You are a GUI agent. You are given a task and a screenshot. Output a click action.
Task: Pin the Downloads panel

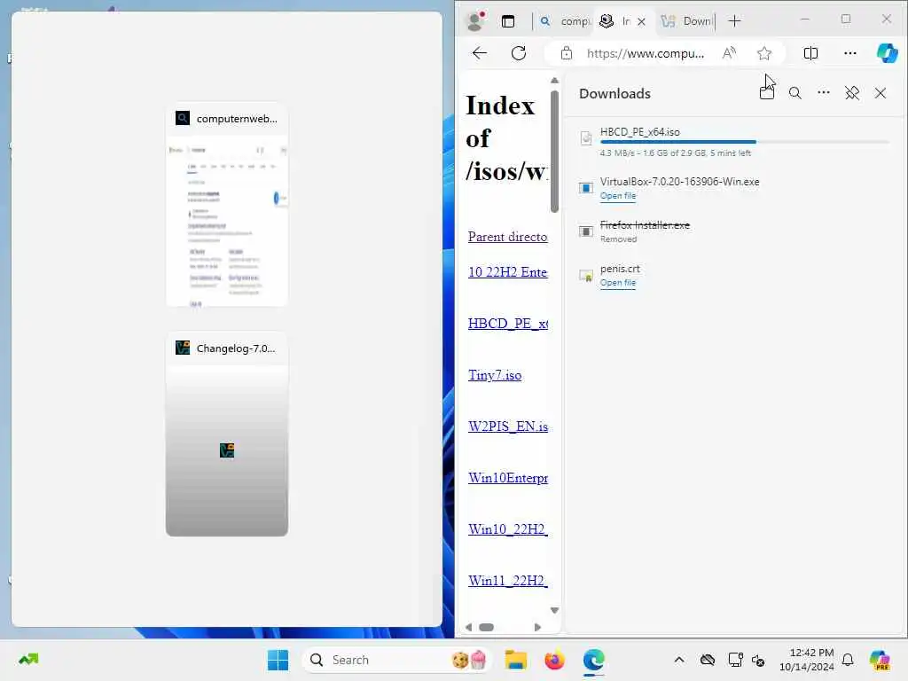tap(852, 93)
